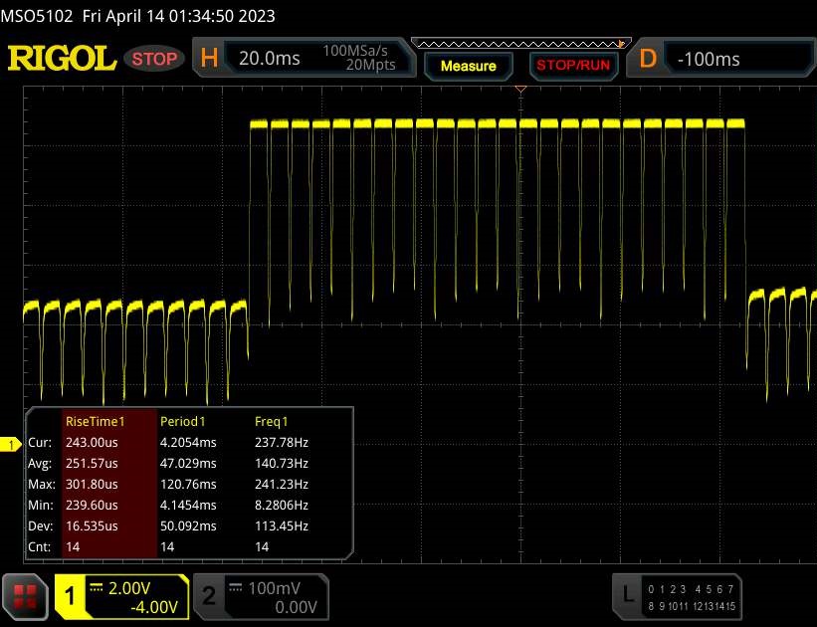Screen dimensions: 817x627
Task: Select the Dev: row label
Action: coord(41,525)
